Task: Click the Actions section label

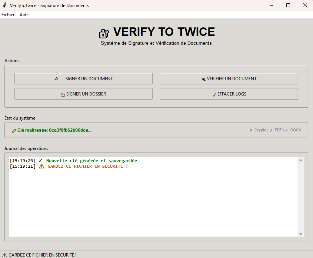Action: [x=12, y=61]
